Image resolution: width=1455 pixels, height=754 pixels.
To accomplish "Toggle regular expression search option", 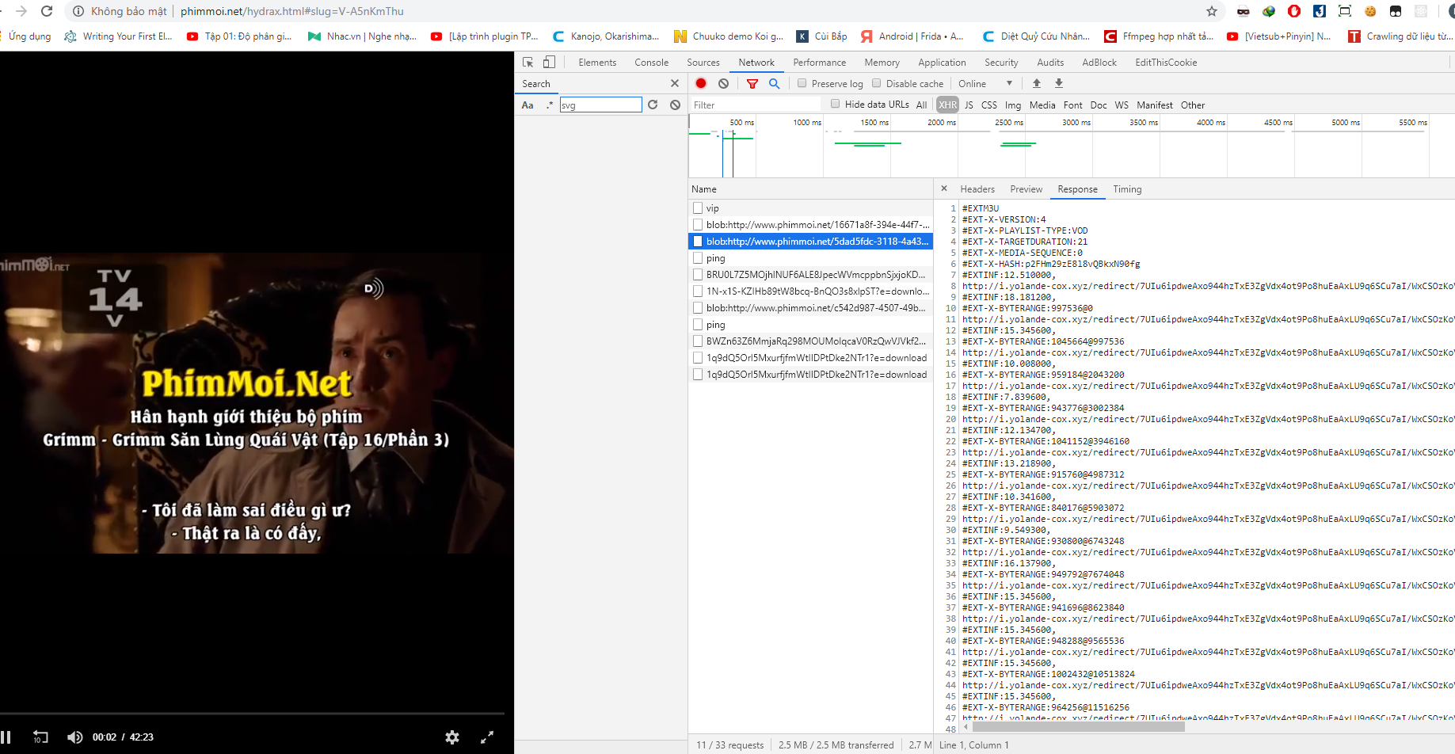I will [x=550, y=105].
